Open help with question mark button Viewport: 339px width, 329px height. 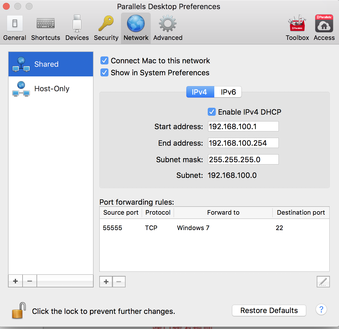coord(321,310)
